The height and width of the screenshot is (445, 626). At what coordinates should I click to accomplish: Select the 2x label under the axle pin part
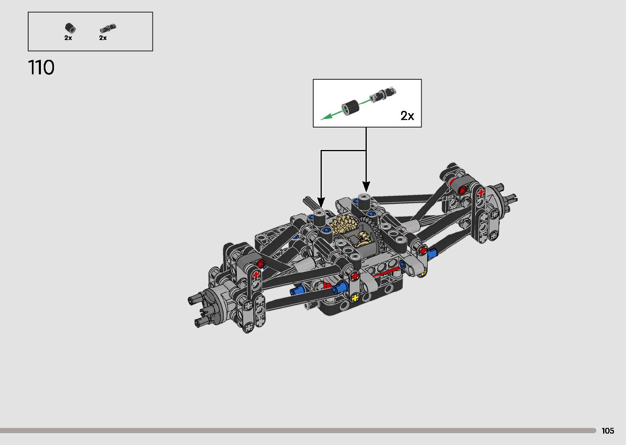click(x=103, y=38)
